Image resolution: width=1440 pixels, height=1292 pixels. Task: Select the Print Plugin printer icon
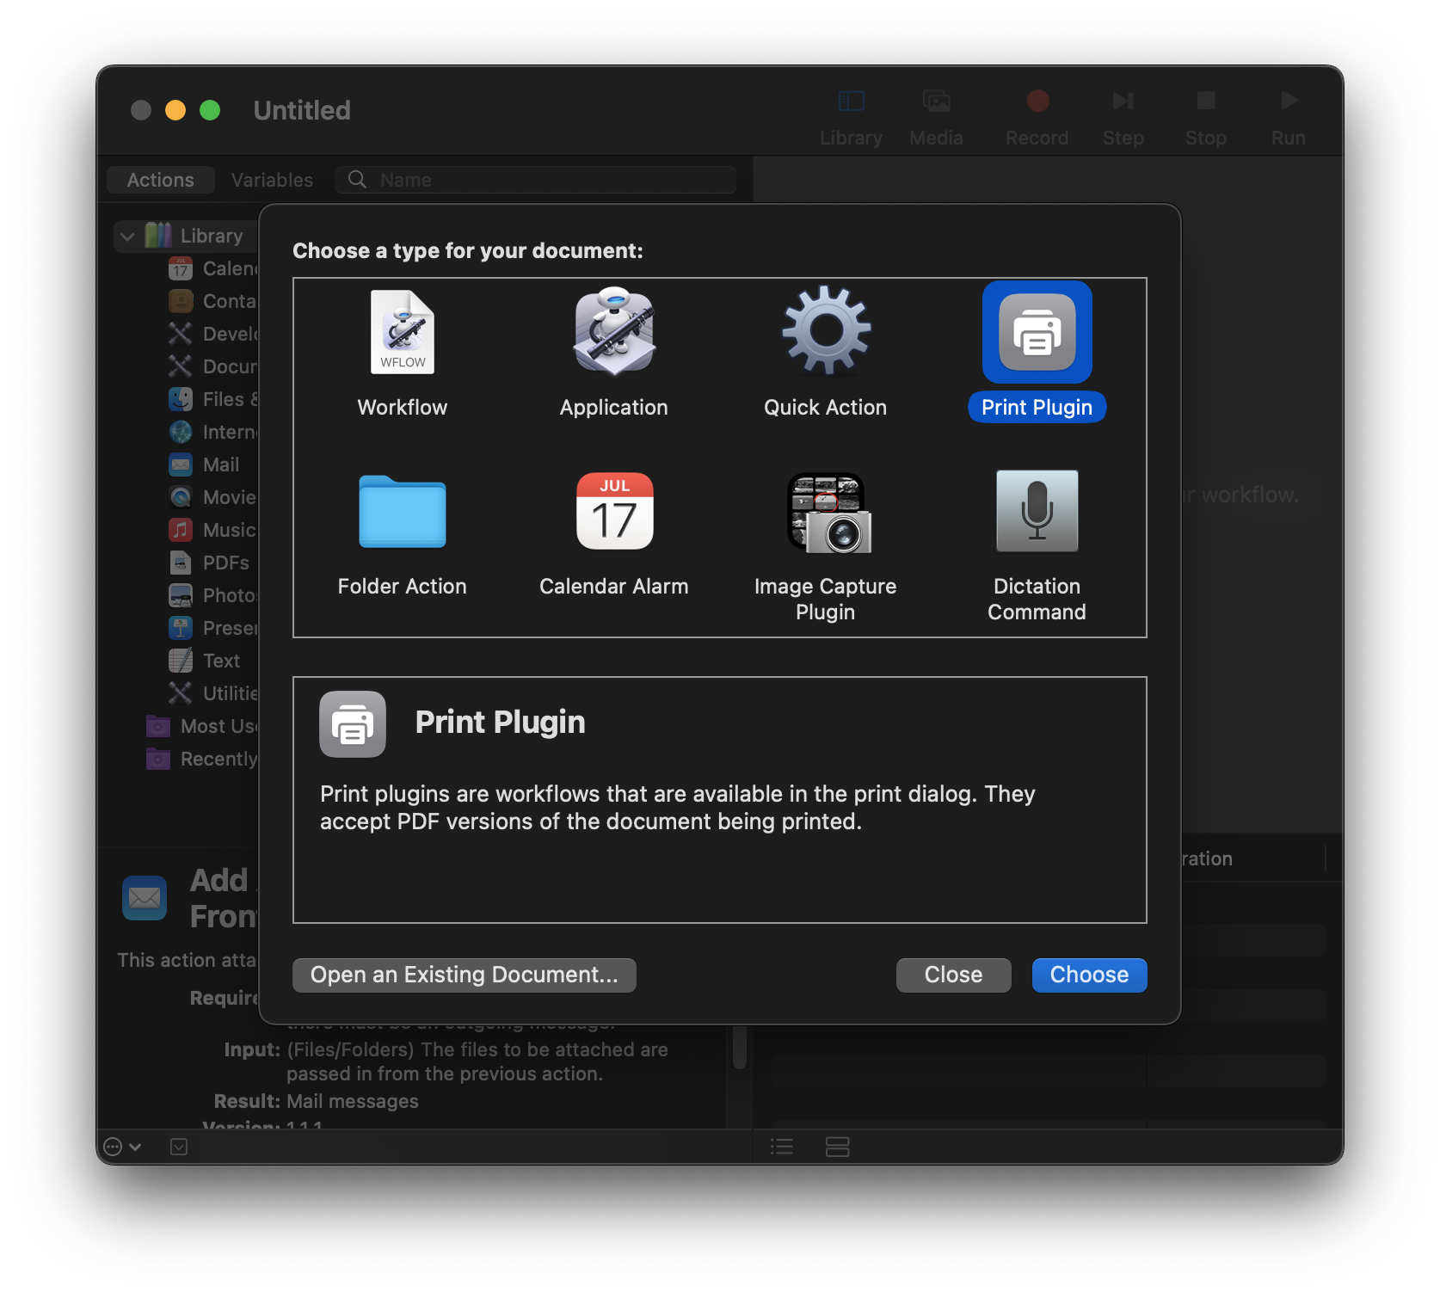click(x=1037, y=332)
